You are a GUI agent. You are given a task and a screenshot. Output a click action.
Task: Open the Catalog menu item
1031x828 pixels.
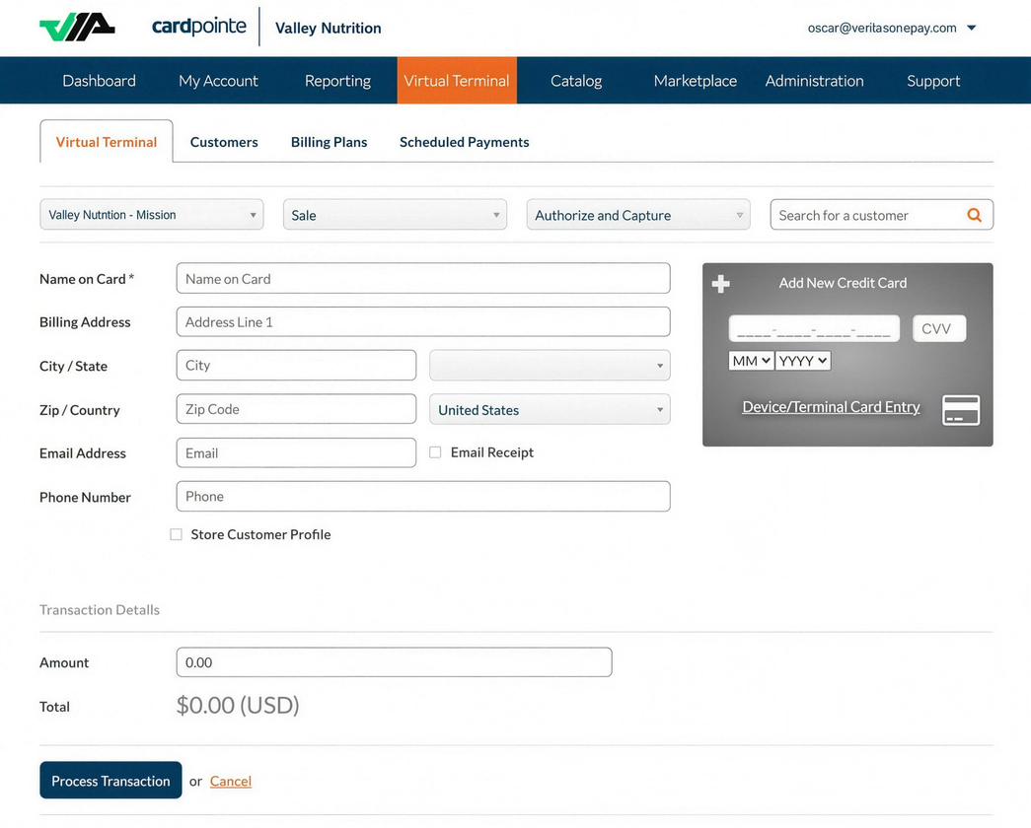pyautogui.click(x=576, y=81)
